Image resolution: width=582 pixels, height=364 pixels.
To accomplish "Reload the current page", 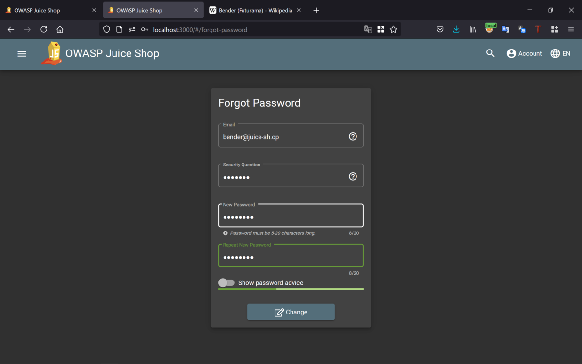I will pyautogui.click(x=44, y=29).
